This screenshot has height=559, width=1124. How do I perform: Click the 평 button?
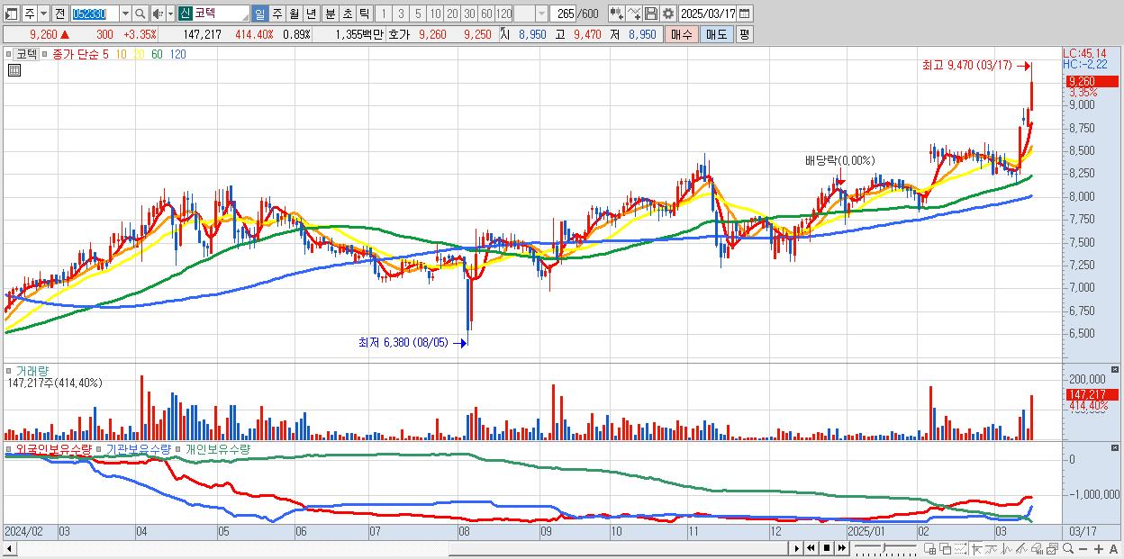click(x=744, y=34)
